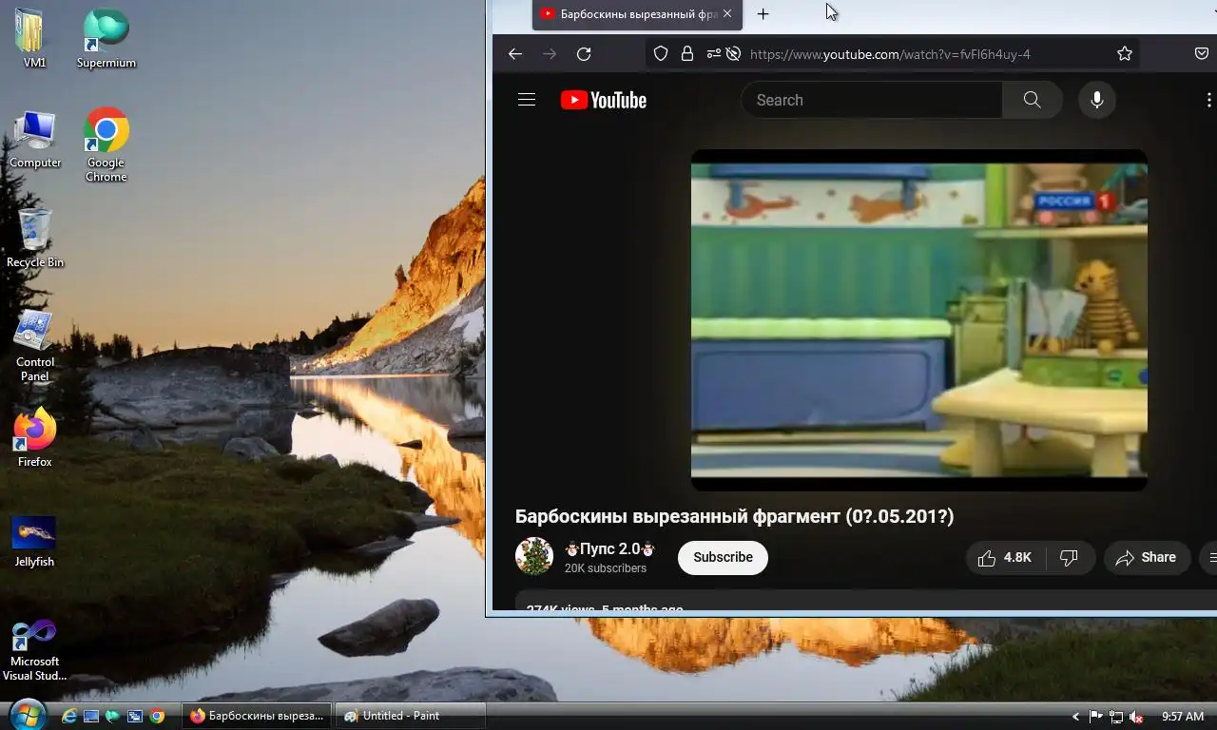Click the video player to play/pause
Screen dimensions: 1217x730
pos(918,320)
